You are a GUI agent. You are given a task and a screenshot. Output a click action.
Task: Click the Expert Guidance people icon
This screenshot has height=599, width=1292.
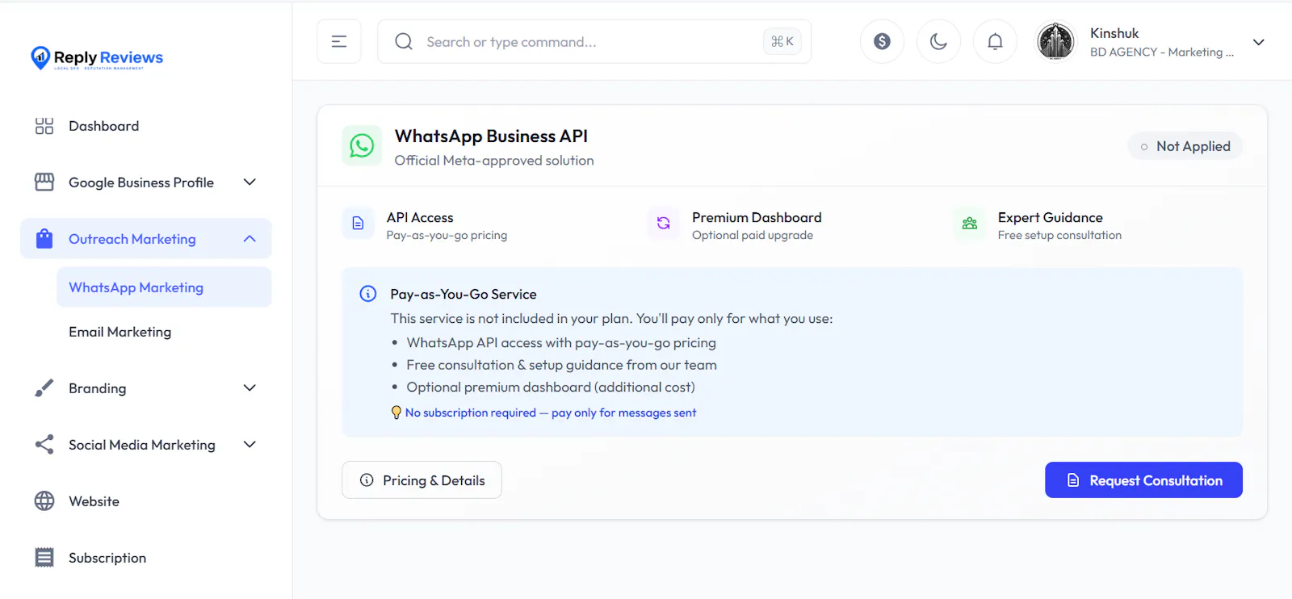(969, 224)
